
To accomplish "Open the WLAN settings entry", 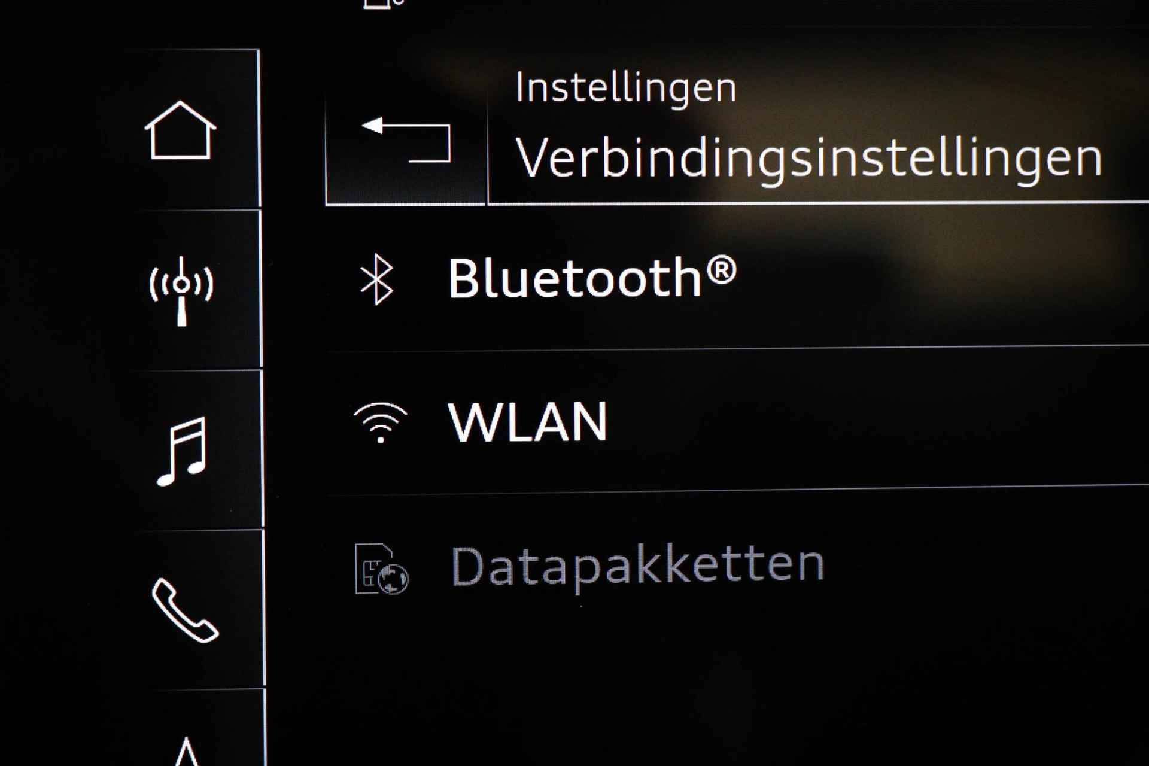I will click(737, 421).
